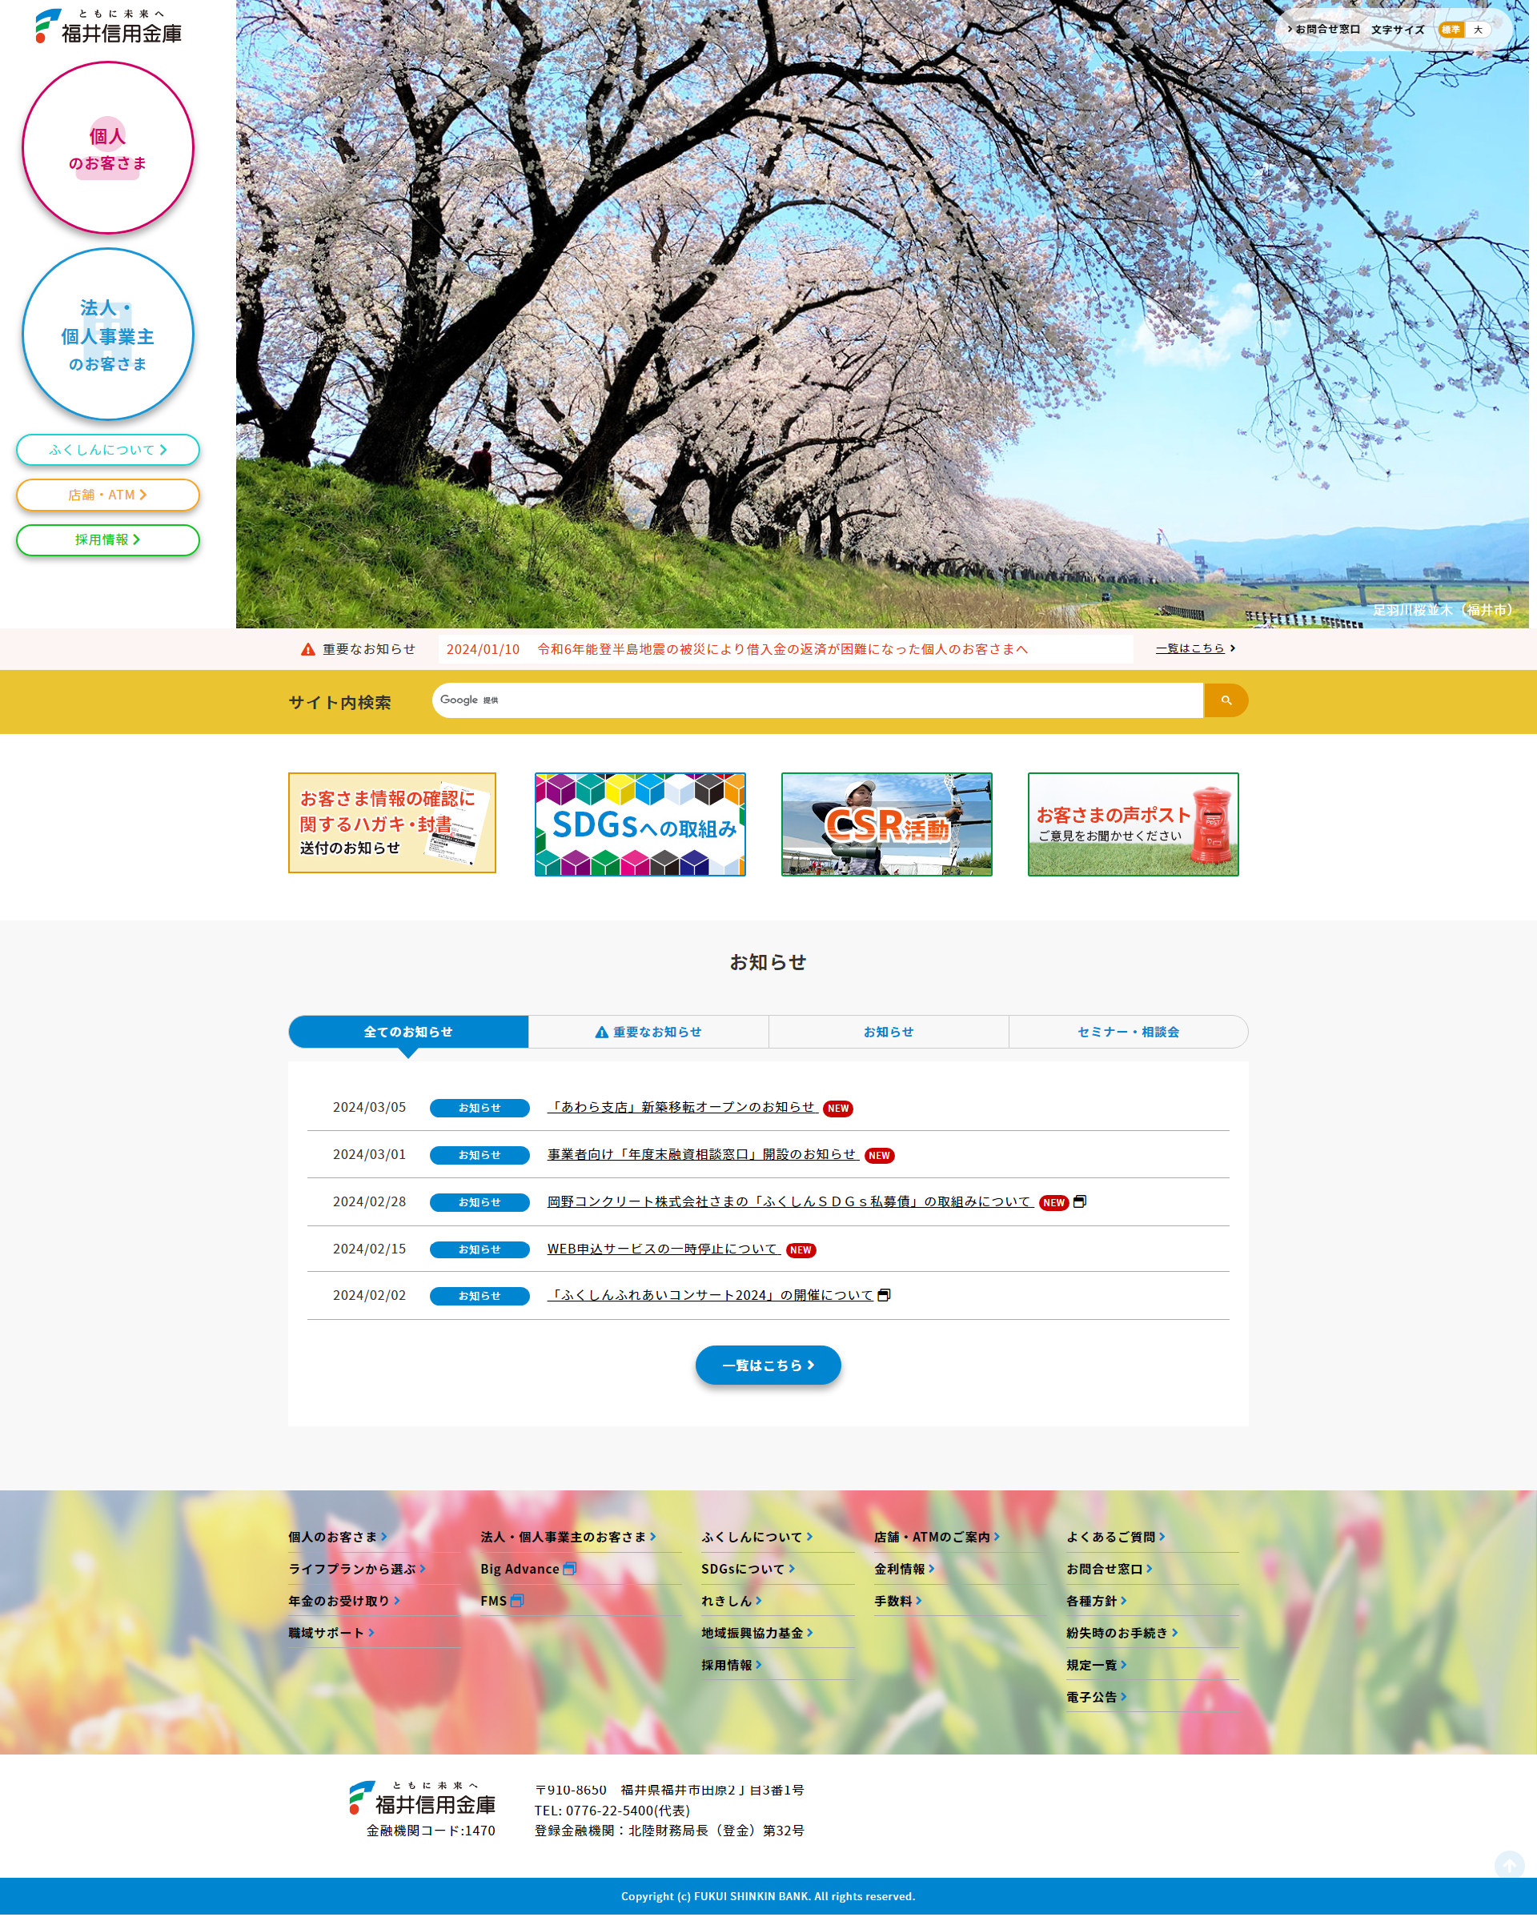This screenshot has height=1917, width=1537.
Task: Click the orange search magnifier button
Action: click(1225, 700)
